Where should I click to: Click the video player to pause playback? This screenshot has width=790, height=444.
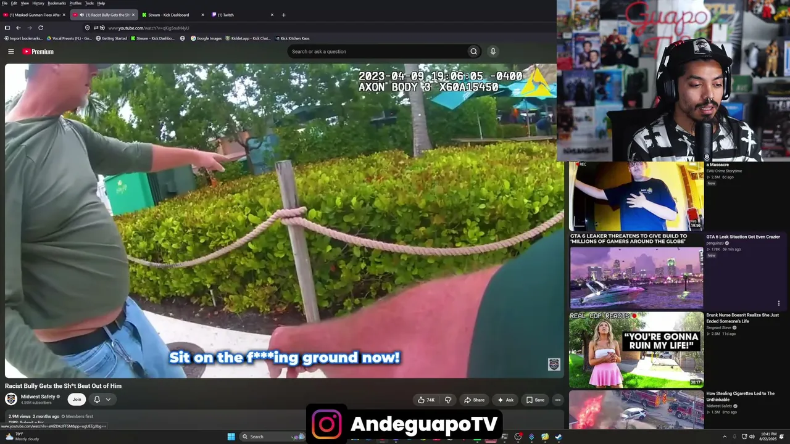(284, 221)
